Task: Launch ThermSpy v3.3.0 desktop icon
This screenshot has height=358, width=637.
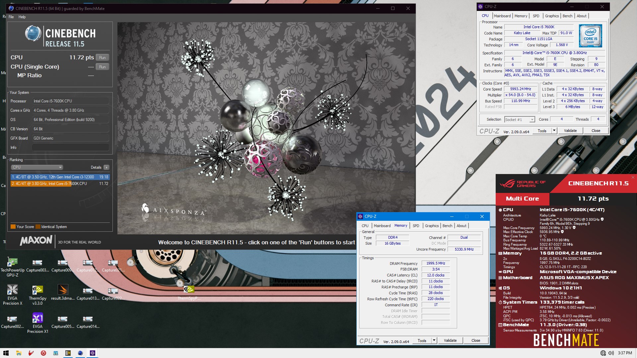Action: [x=37, y=295]
